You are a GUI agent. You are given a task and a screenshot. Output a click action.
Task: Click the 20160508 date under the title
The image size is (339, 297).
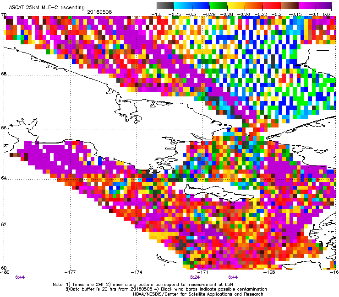tap(99, 12)
